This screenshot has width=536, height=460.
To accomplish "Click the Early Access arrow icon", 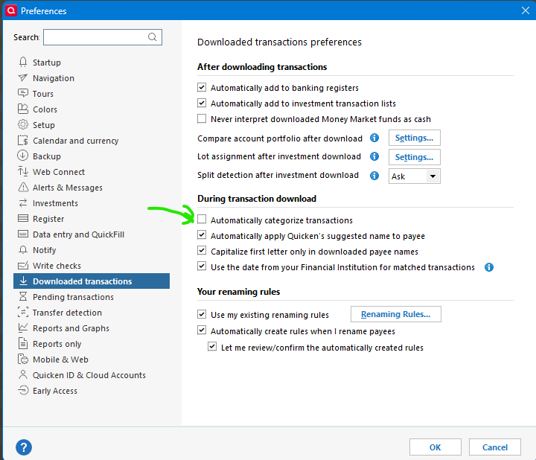I will 23,390.
